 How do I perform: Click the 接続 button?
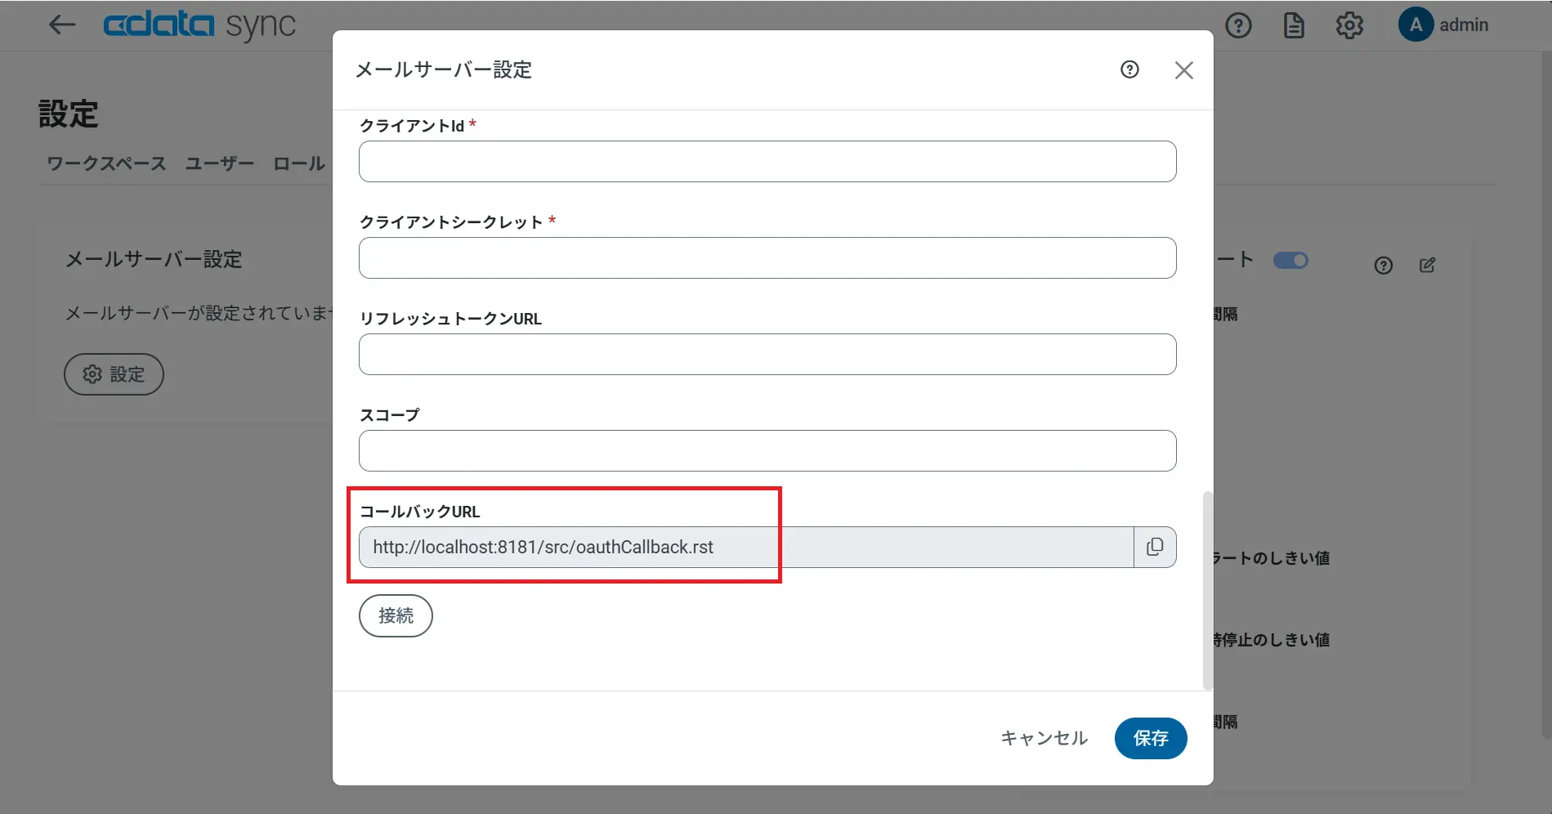tap(396, 615)
